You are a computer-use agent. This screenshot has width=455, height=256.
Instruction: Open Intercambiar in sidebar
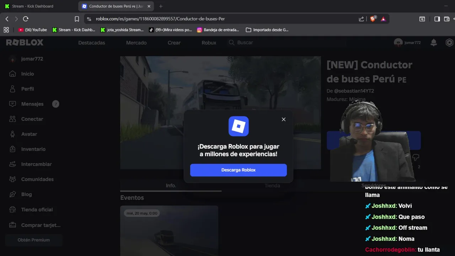point(30,164)
